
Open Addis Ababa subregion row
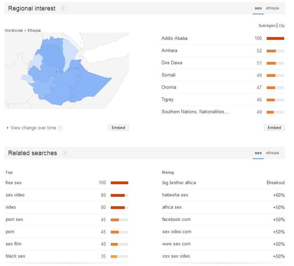223,38
